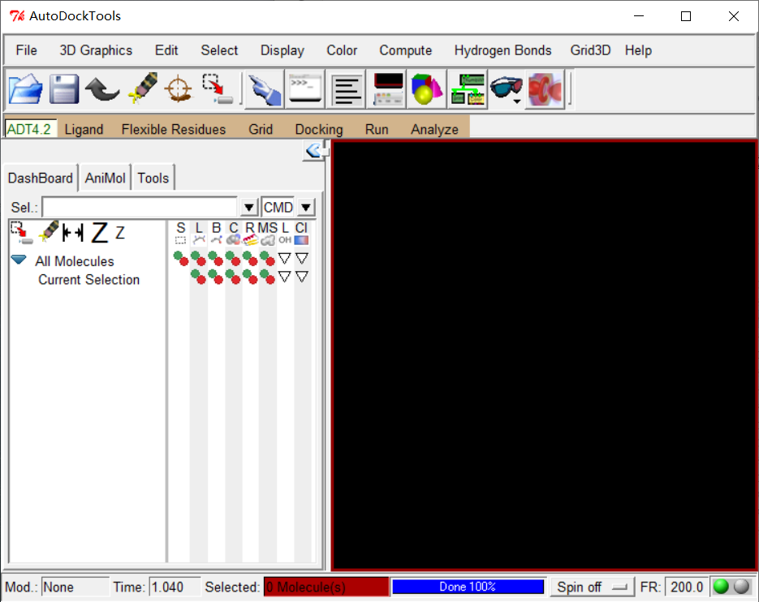The width and height of the screenshot is (759, 602).
Task: Toggle CPK display for All Molecules
Action: [232, 258]
